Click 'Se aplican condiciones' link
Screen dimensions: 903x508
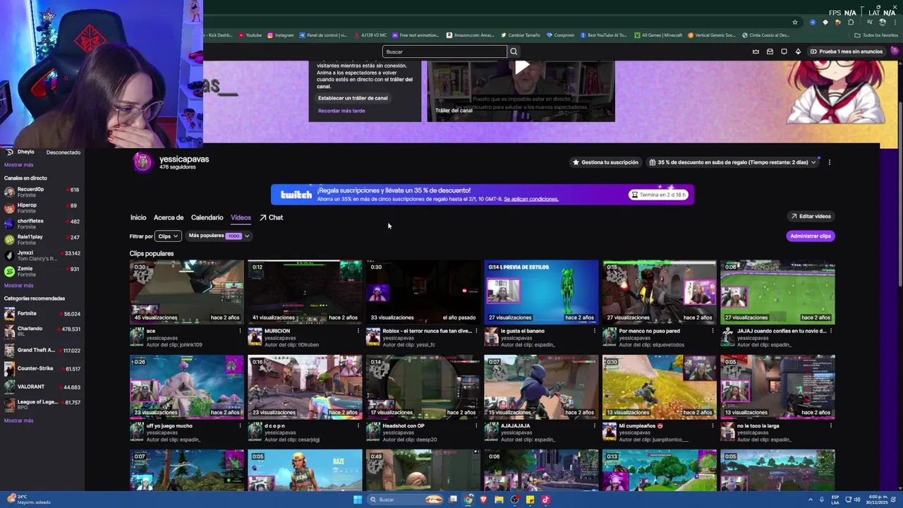click(x=531, y=199)
